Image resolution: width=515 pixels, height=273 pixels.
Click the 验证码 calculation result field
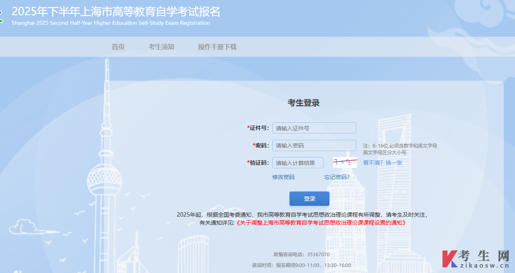pyautogui.click(x=298, y=163)
